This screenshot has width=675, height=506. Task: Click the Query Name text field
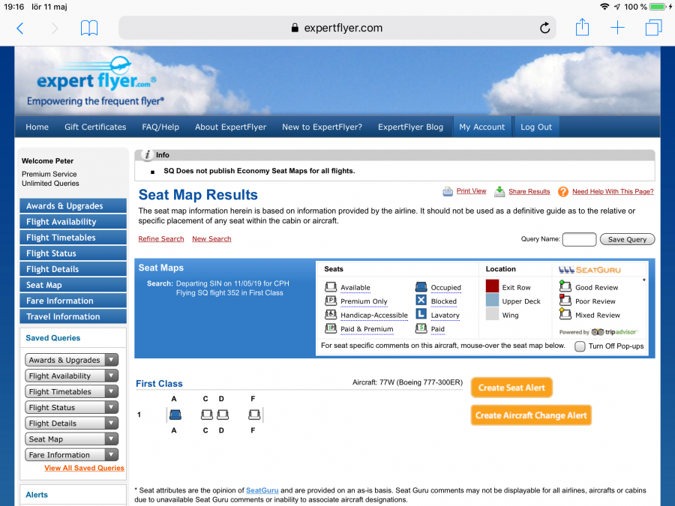(x=579, y=240)
